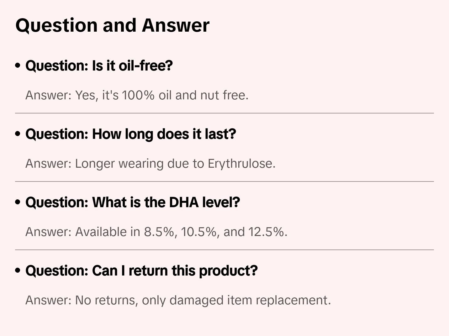Select the 'What is the DHA level?' question

(x=133, y=202)
